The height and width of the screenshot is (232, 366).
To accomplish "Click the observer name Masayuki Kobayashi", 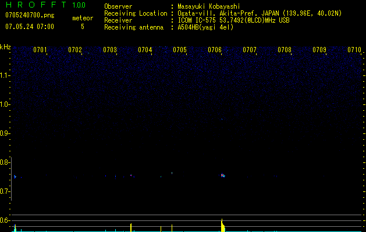I will point(209,6).
